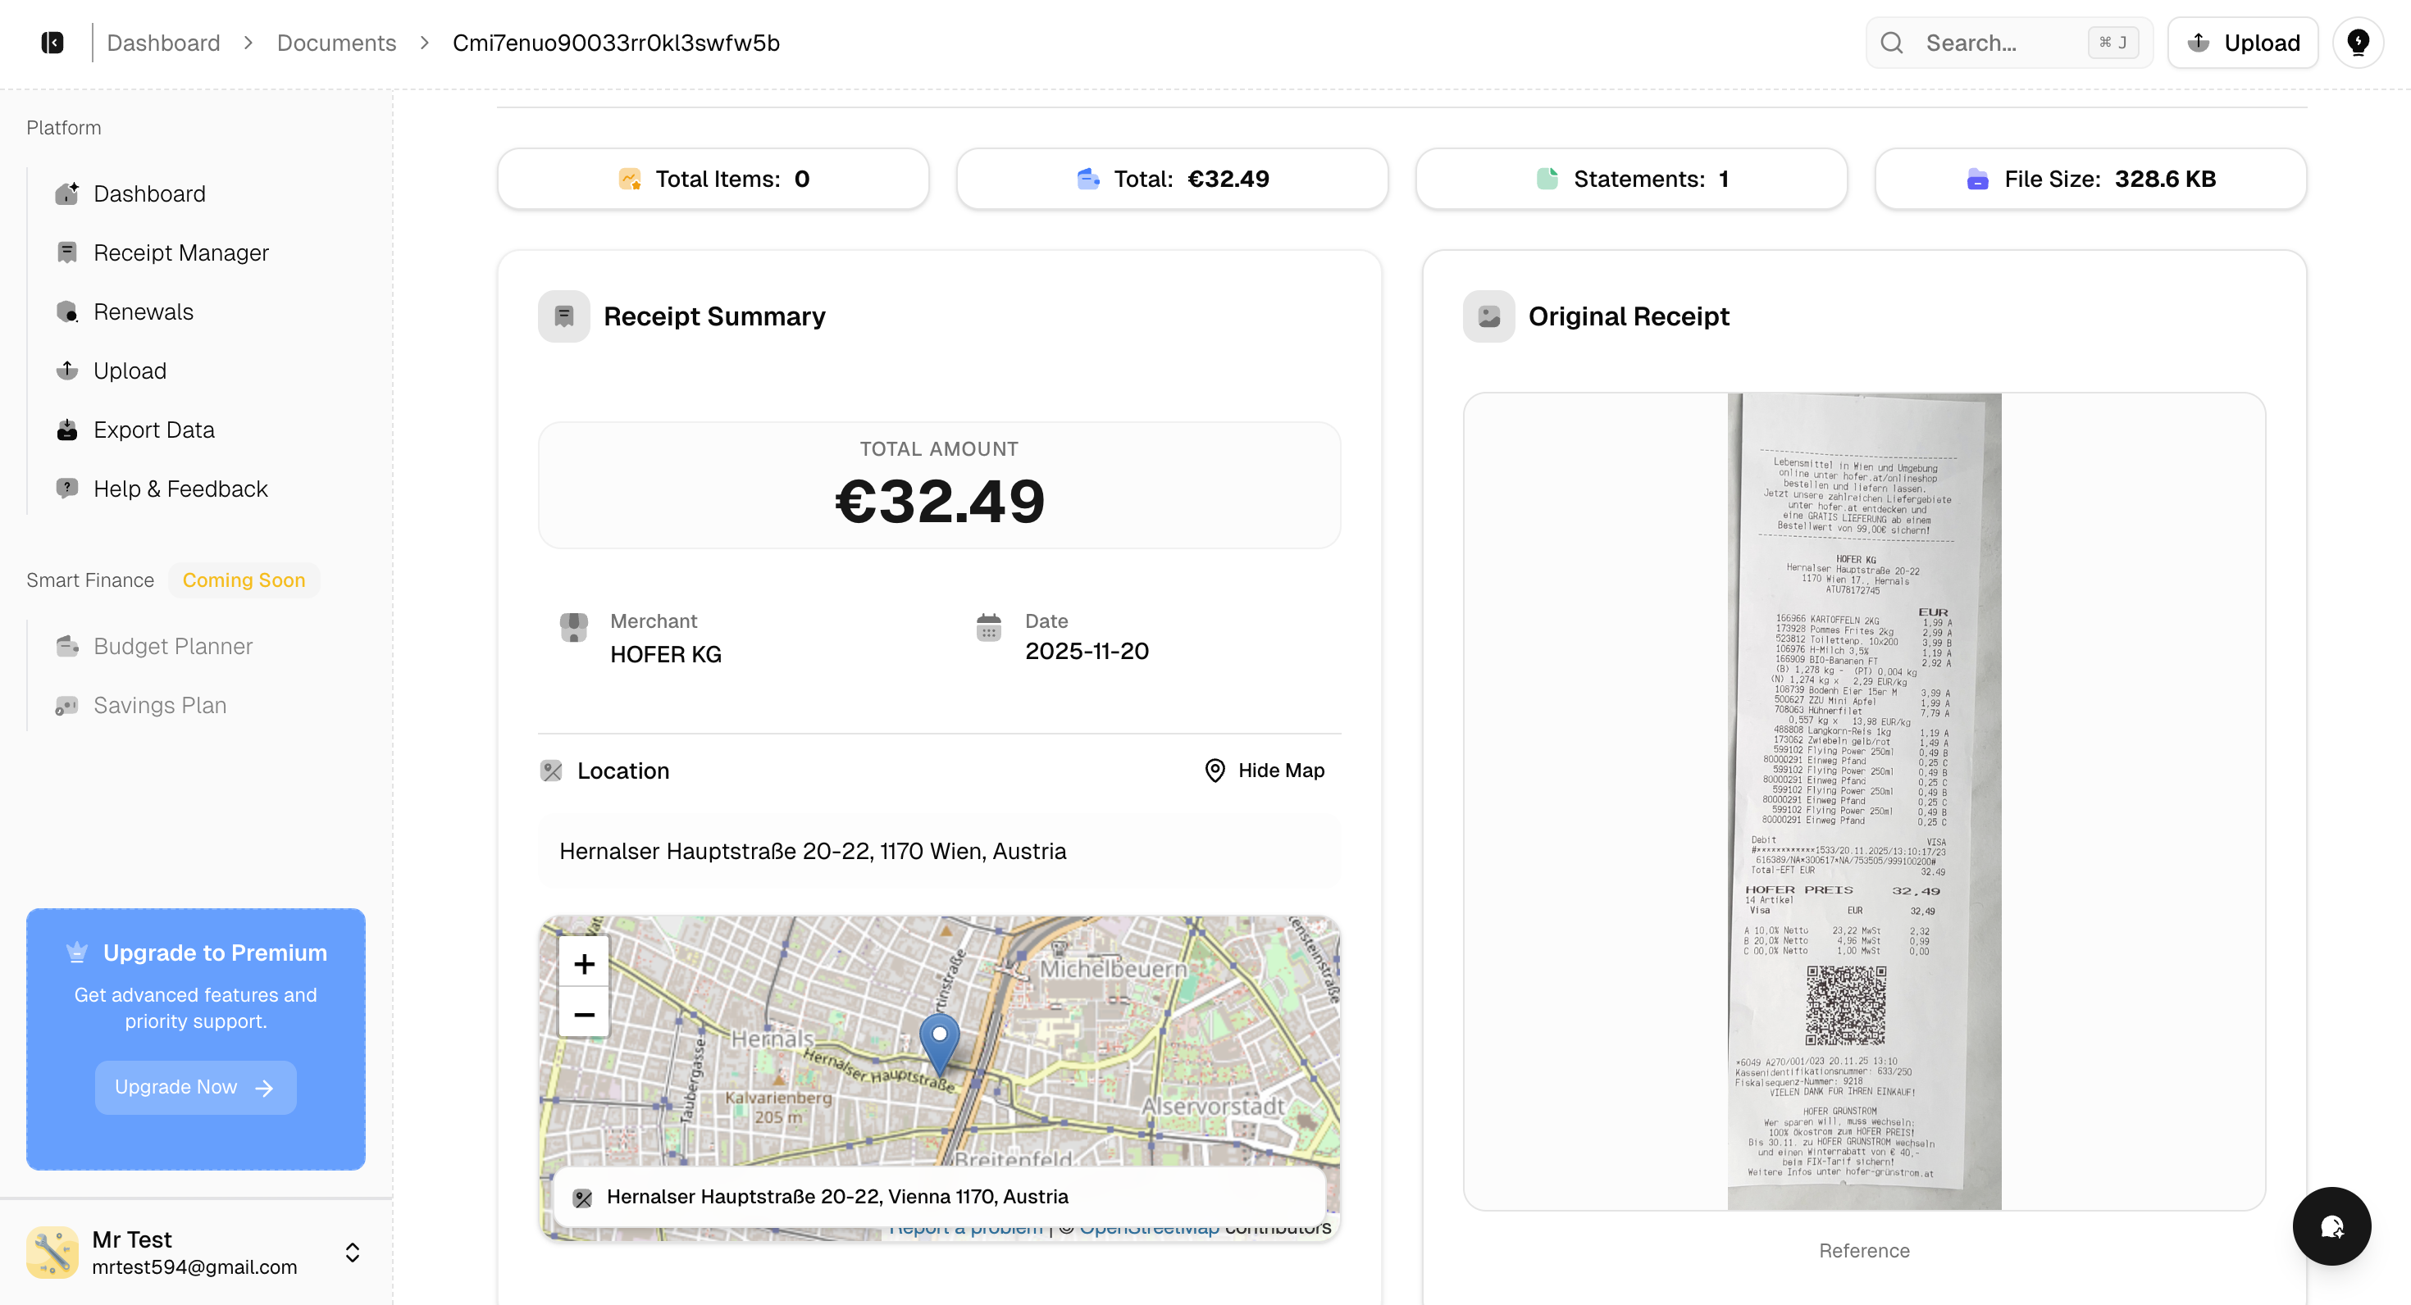Image resolution: width=2411 pixels, height=1305 pixels.
Task: Open Dashboard from the sidebar menu
Action: (x=148, y=193)
